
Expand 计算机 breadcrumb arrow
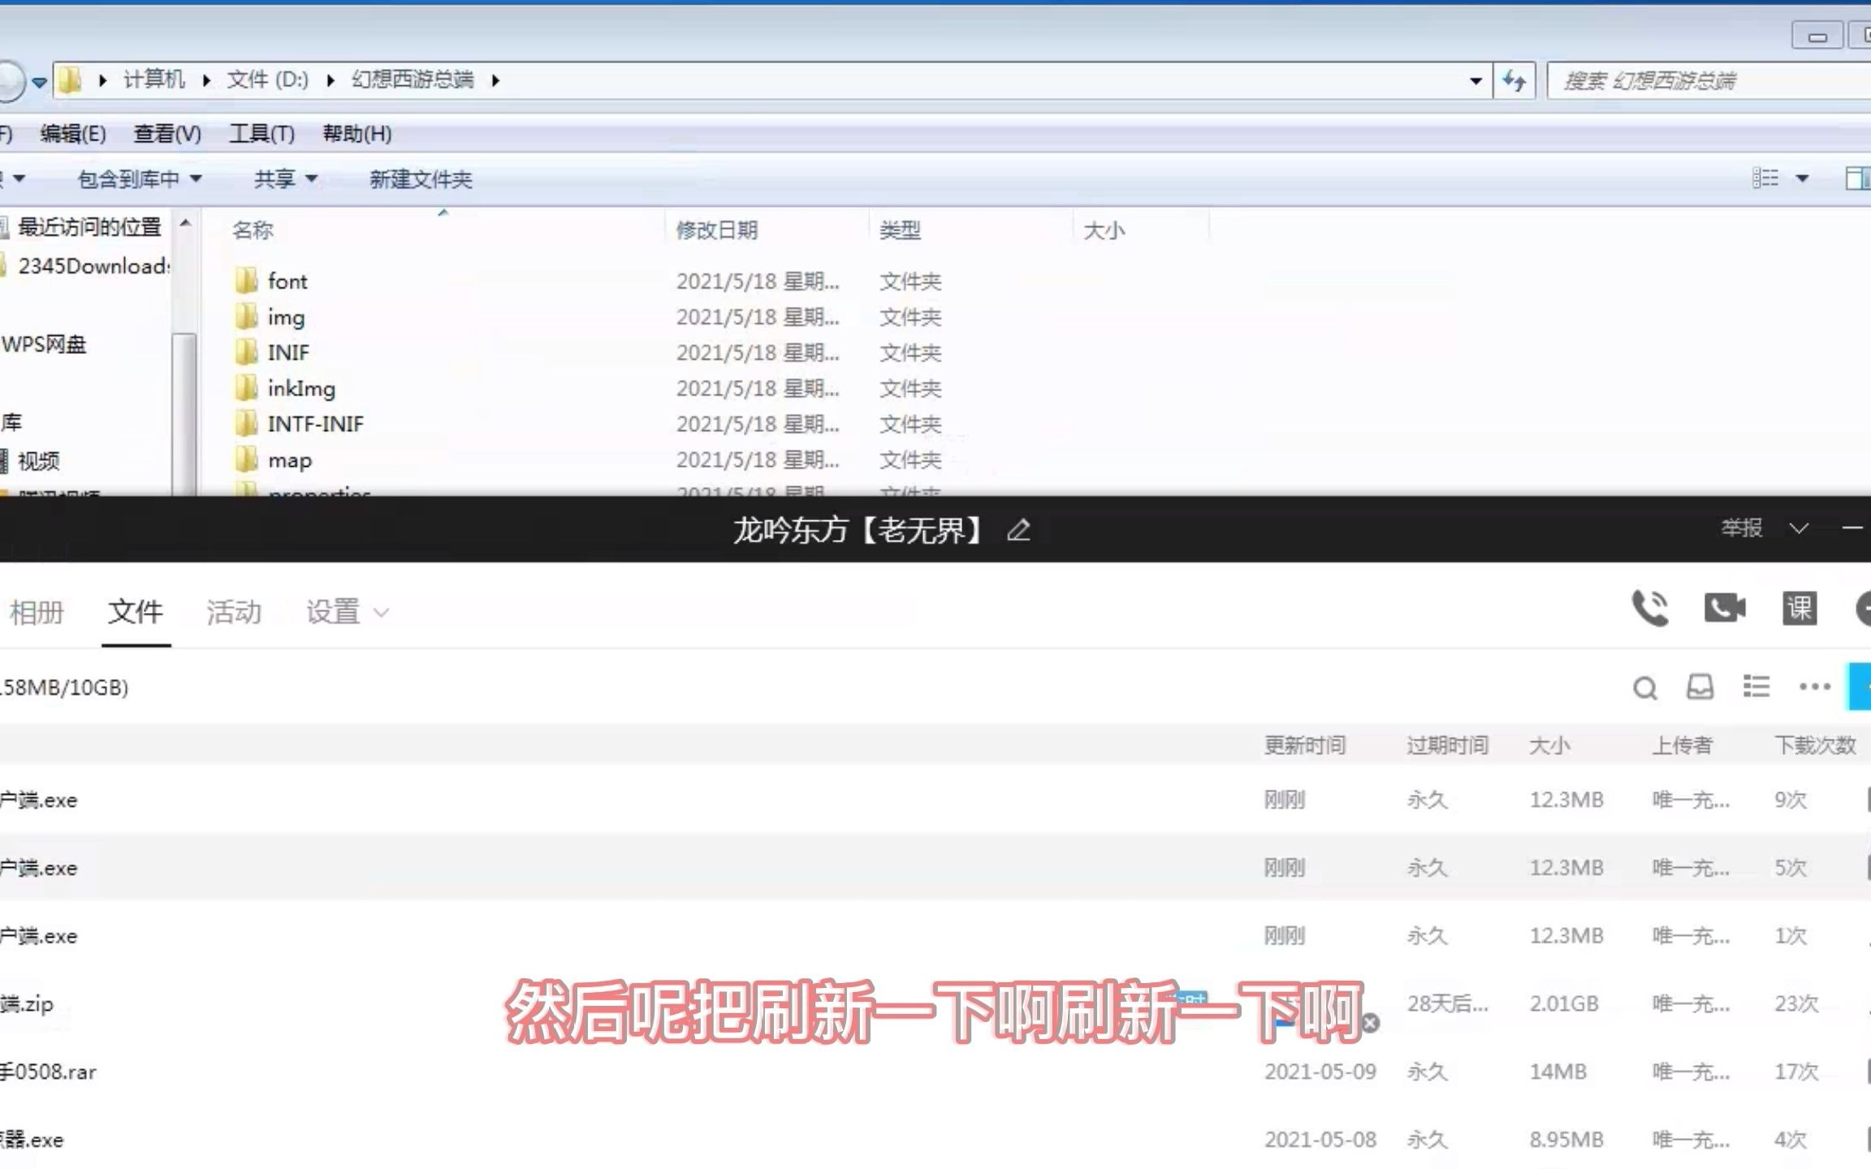206,80
